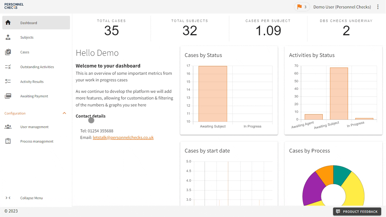The image size is (386, 217).
Task: Open Process management menu item
Action: click(36, 141)
